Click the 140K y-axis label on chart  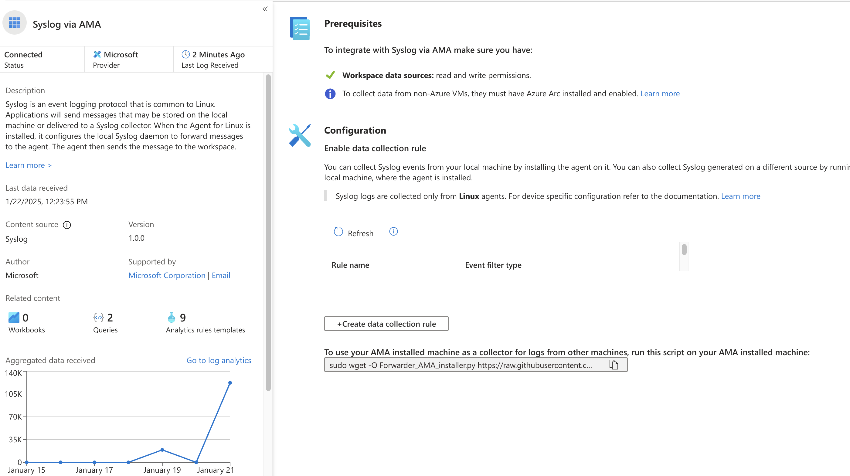tap(13, 373)
